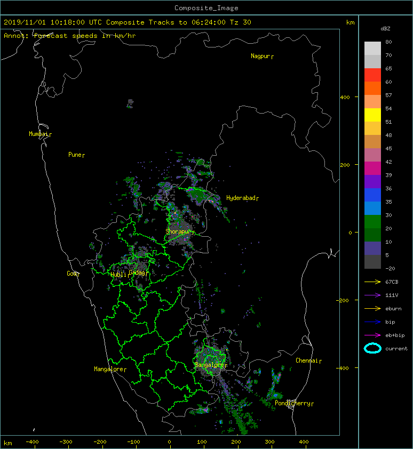Click the 111V purple arrow legend icon
Viewport: 413px width, 449px height.
point(372,295)
